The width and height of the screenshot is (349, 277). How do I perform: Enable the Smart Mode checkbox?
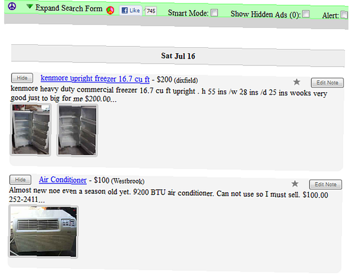[x=214, y=13]
